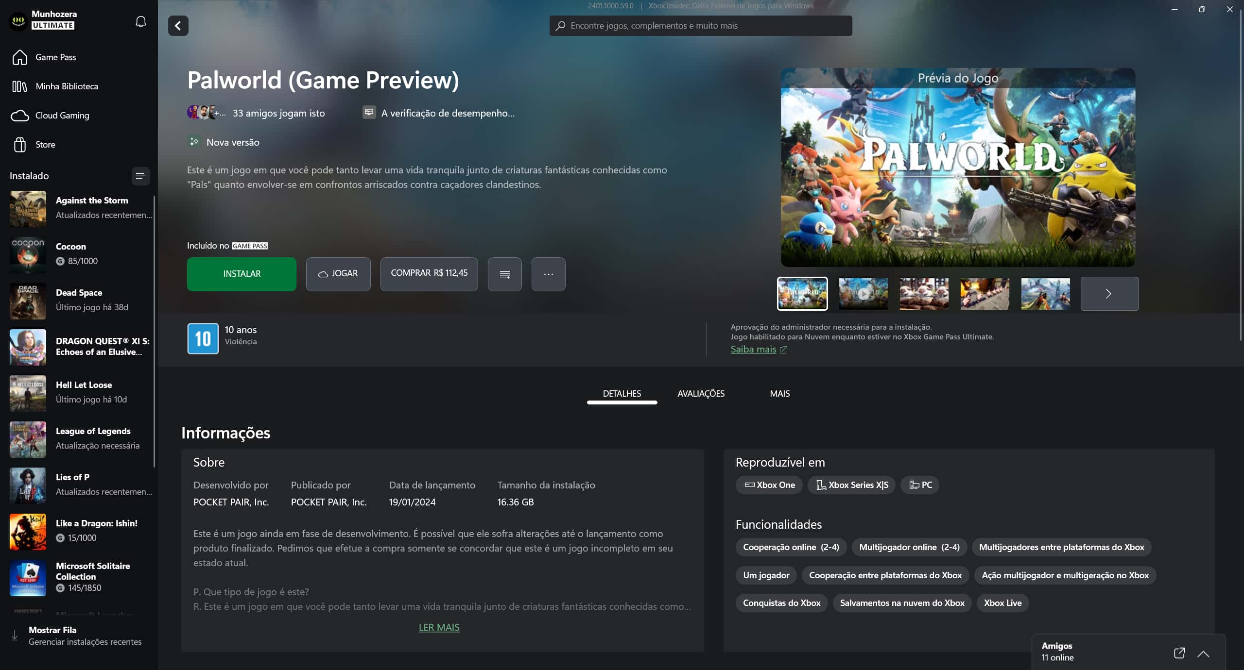Image resolution: width=1244 pixels, height=670 pixels.
Task: Pop out the Amigos panel
Action: pos(1179,653)
